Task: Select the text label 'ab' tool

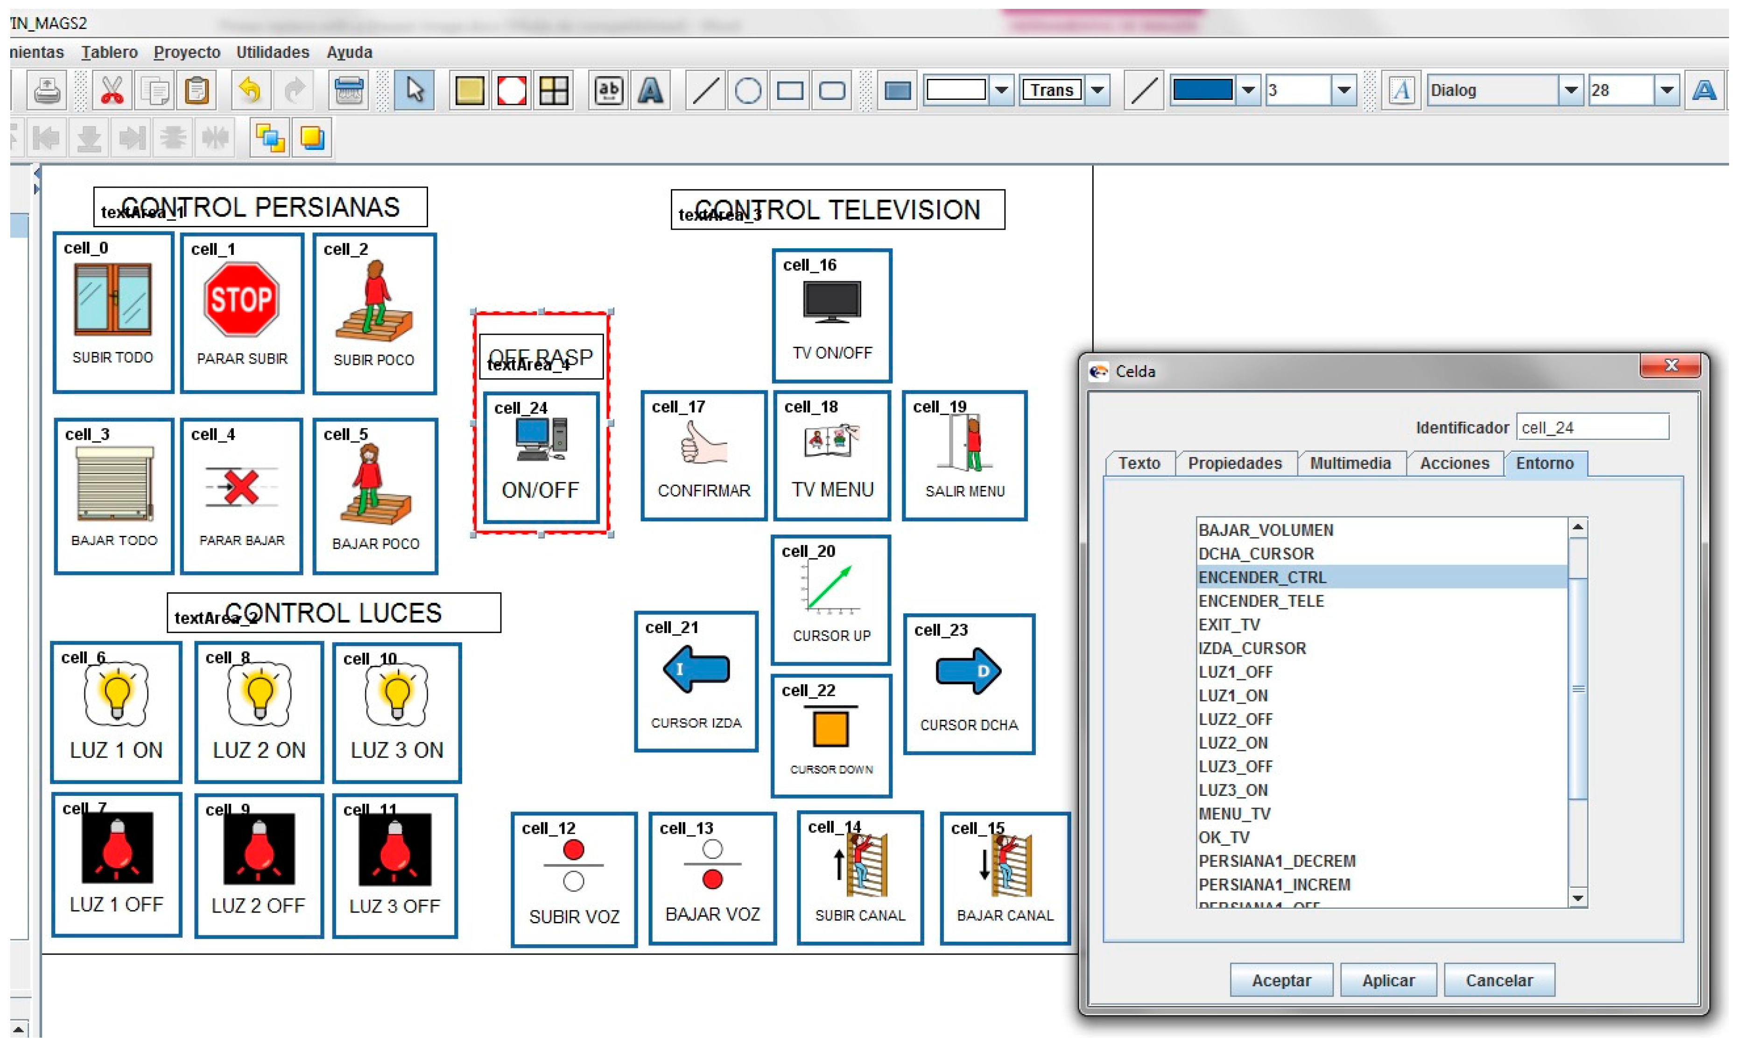Action: click(x=608, y=91)
